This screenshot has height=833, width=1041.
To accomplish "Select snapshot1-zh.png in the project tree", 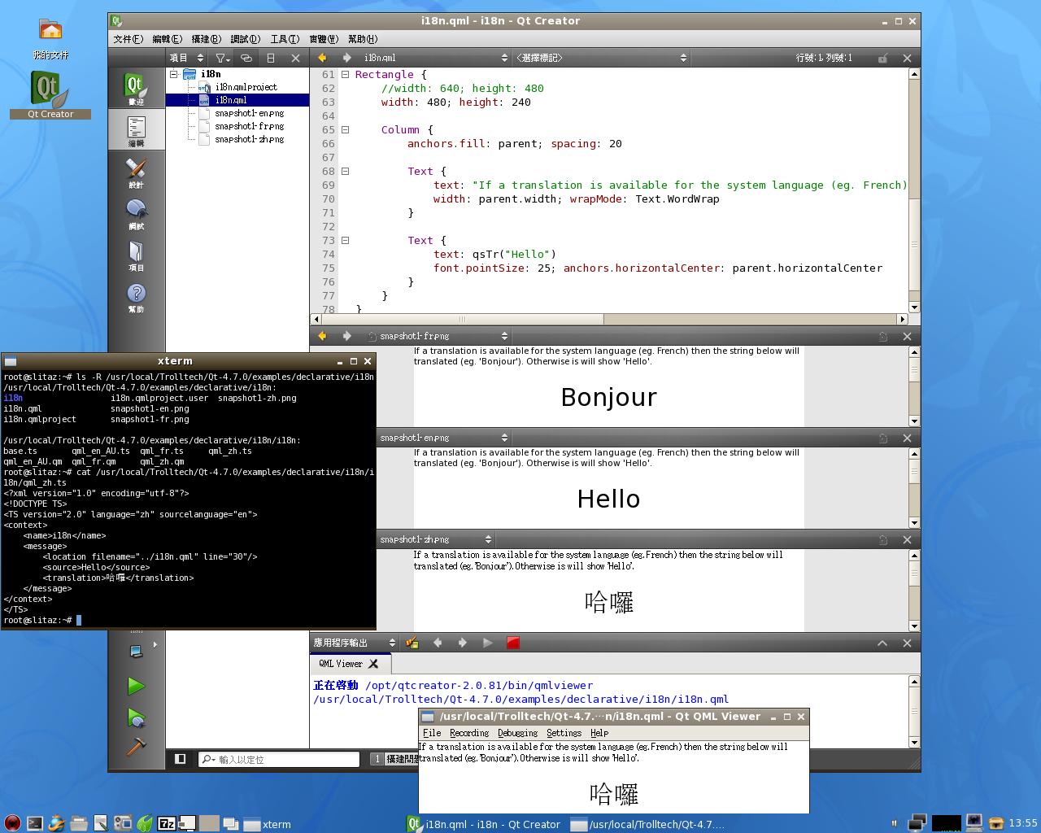I will pos(249,139).
